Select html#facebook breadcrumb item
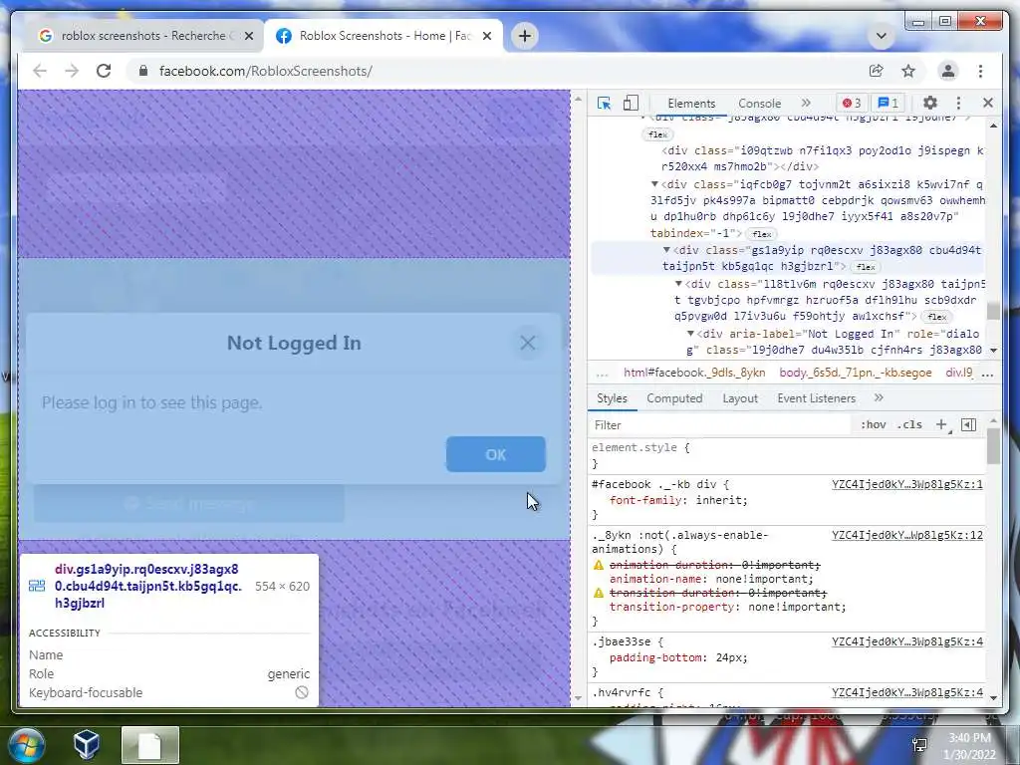Image resolution: width=1020 pixels, height=765 pixels. pos(694,373)
